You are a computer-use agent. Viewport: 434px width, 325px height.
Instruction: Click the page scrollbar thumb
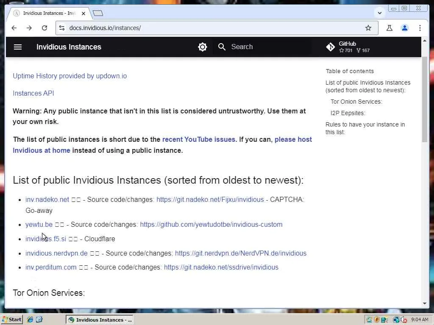coord(425,99)
